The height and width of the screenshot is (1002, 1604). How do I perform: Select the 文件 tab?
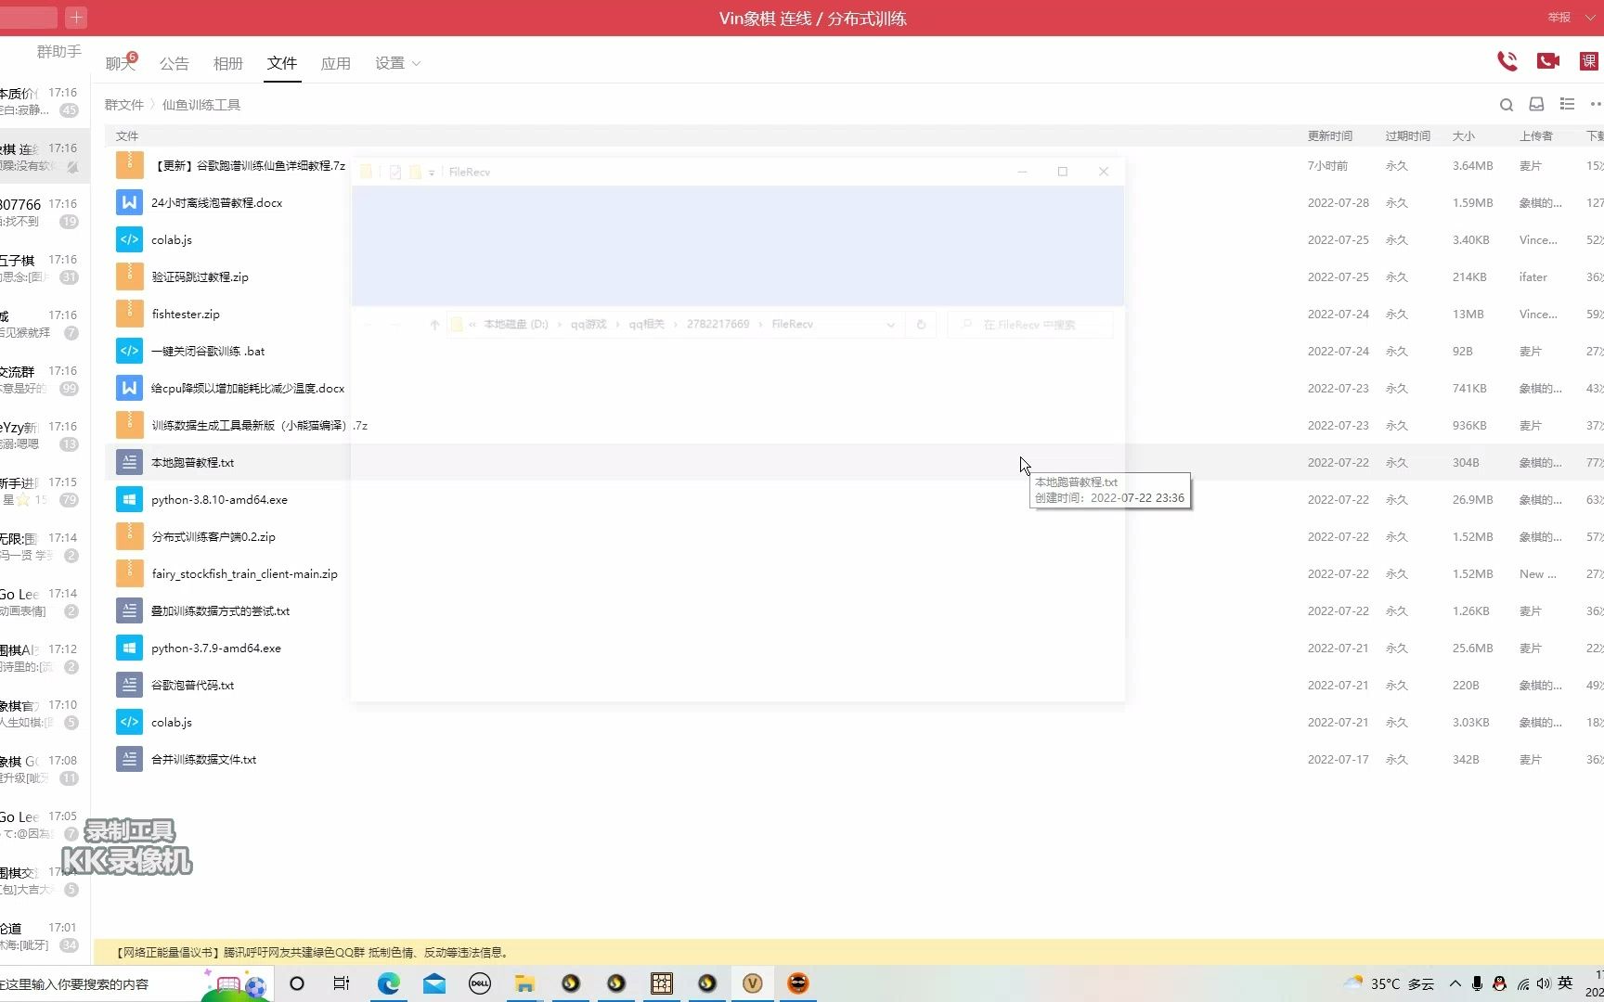click(x=281, y=63)
